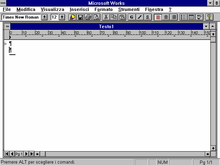This screenshot has height=165, width=220.
Task: Open the font name dropdown arrow
Action: click(44, 17)
